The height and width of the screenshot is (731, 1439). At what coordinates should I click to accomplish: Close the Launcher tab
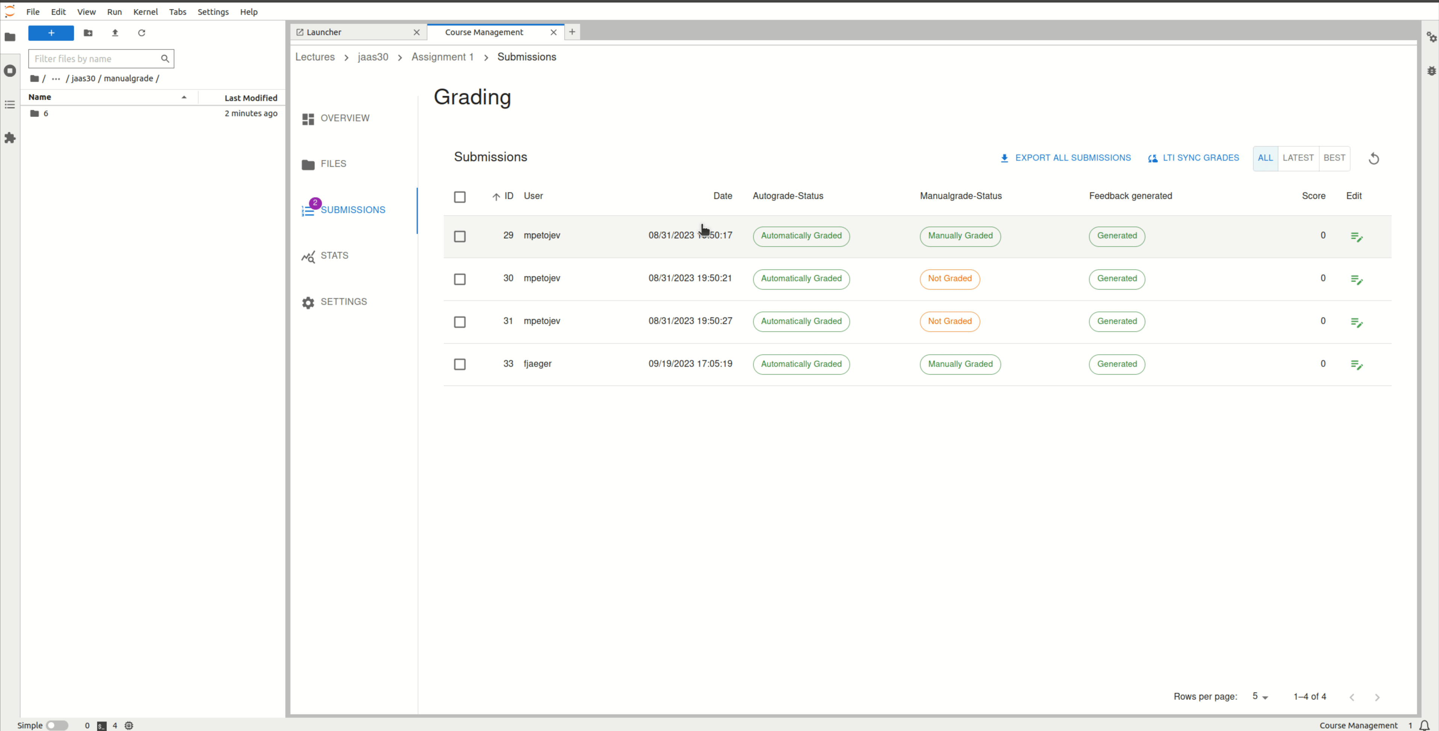tap(416, 32)
